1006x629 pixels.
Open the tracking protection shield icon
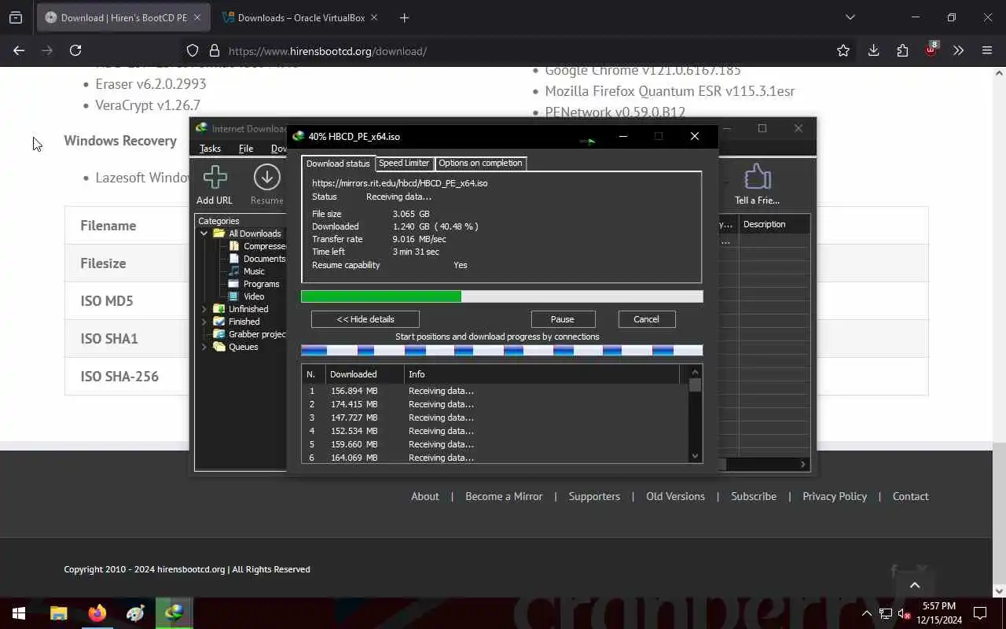point(193,51)
